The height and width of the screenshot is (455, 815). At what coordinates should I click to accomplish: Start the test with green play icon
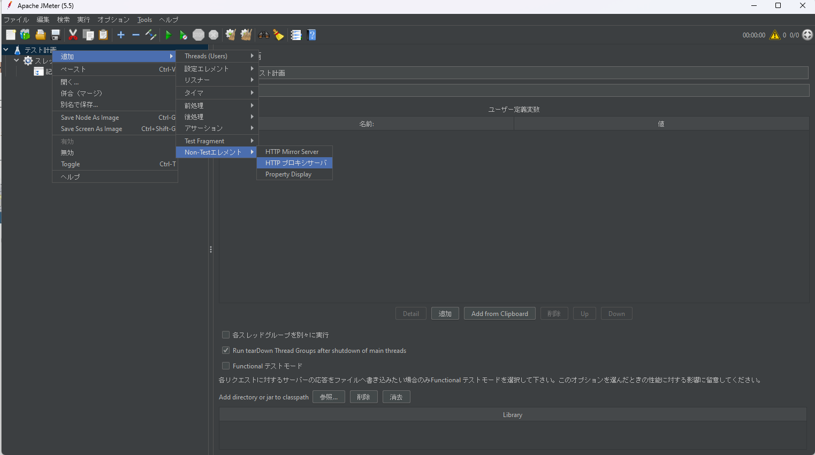click(x=169, y=35)
